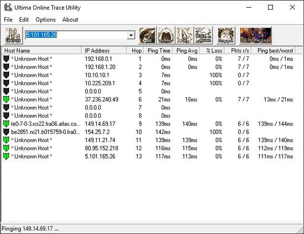Click IP address 10.225.209.1
Viewport: 304px width, 234px height.
pyautogui.click(x=100, y=83)
